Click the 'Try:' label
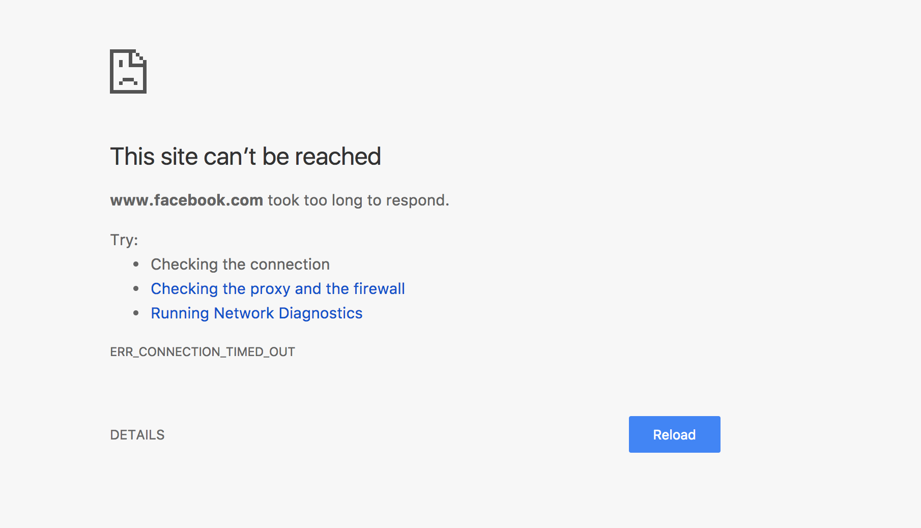This screenshot has height=528, width=921. tap(124, 240)
